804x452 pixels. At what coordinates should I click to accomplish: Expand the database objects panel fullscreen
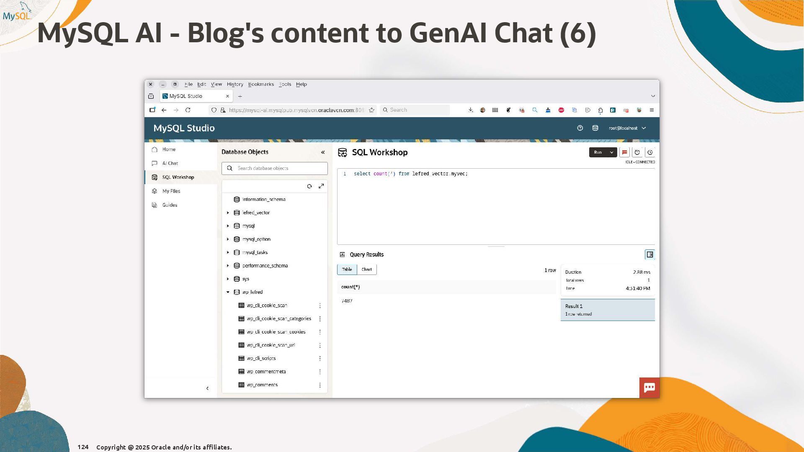[321, 186]
